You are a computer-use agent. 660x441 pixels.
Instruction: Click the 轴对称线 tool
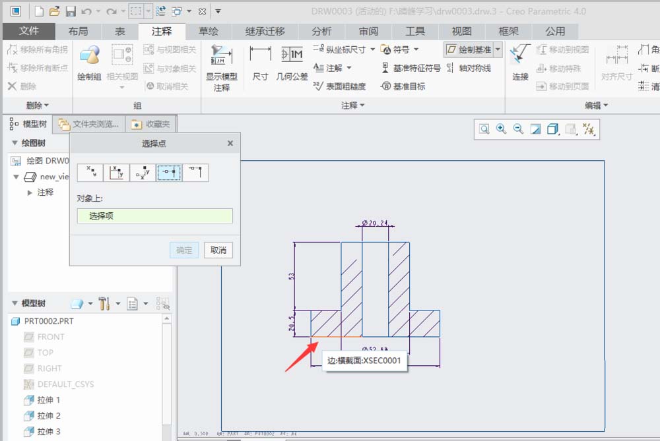tap(469, 68)
